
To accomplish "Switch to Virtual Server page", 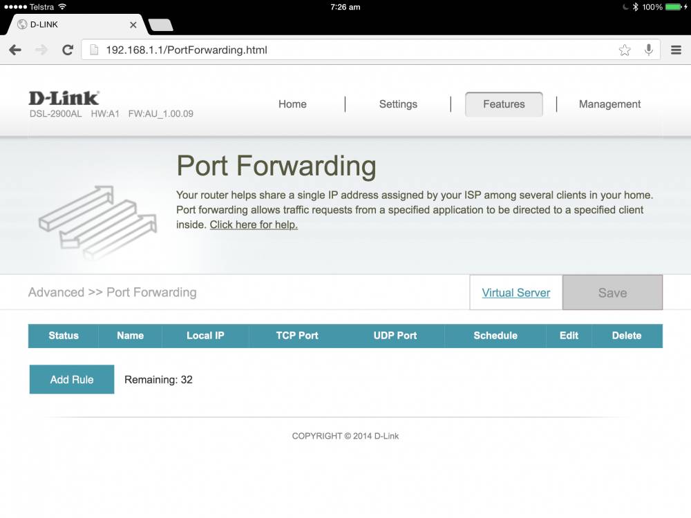I will click(x=516, y=292).
